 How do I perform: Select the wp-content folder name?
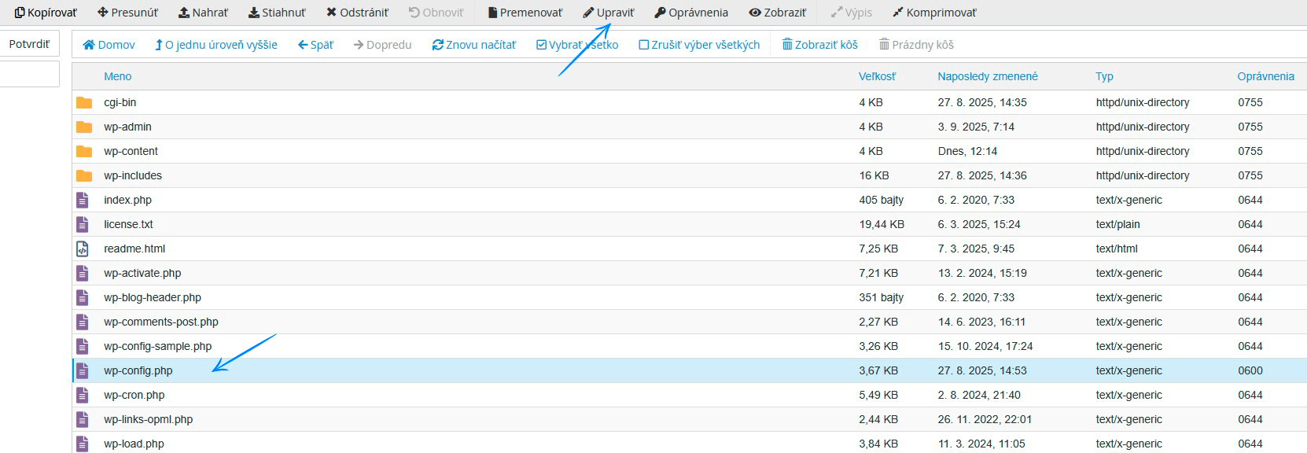click(131, 151)
